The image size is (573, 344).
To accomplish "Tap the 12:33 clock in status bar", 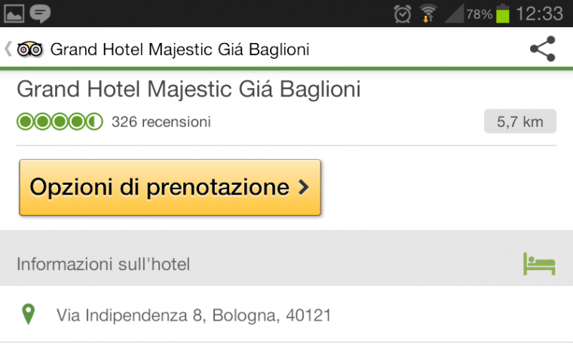I will pos(539,14).
